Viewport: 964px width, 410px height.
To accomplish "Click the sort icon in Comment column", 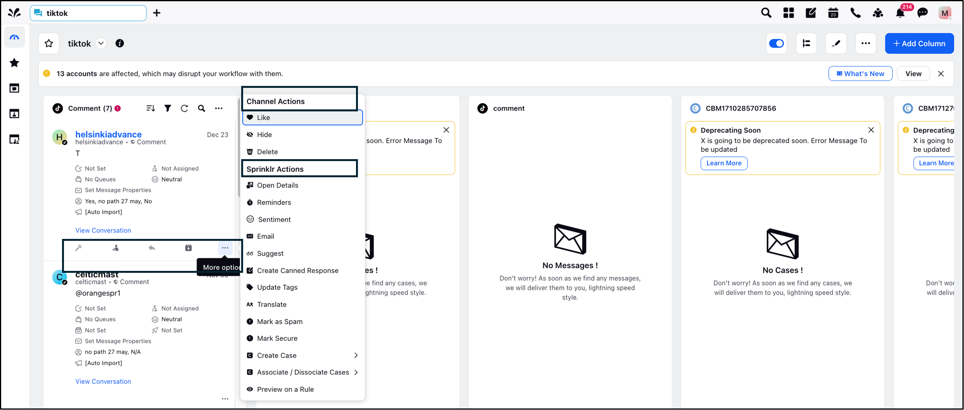I will point(151,109).
